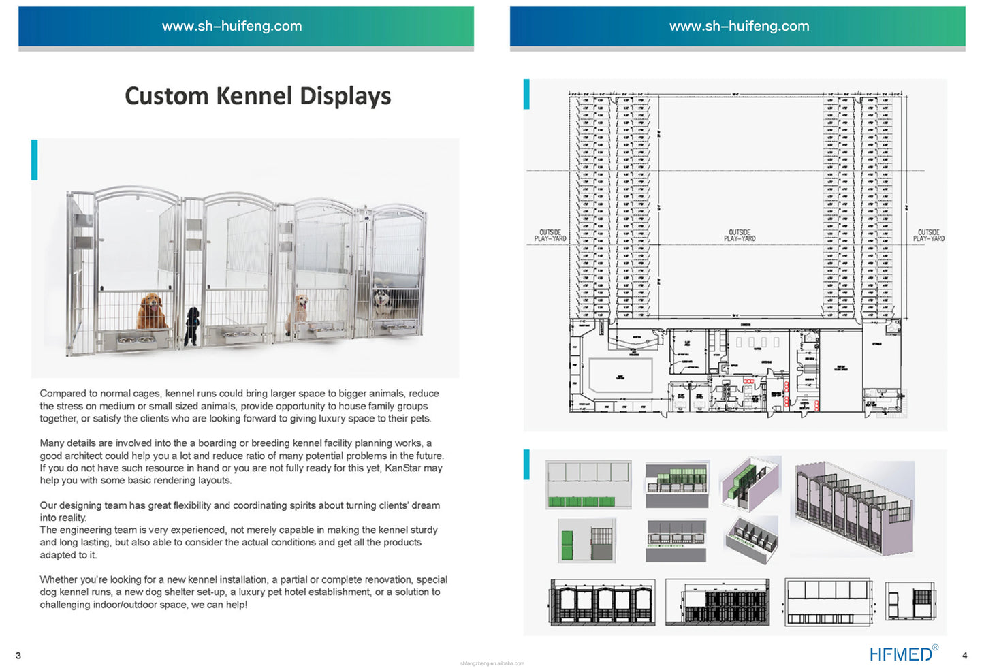Click the www.sh-huifeng.com link on left page header
Viewport: 984px width, 668px height.
[232, 26]
